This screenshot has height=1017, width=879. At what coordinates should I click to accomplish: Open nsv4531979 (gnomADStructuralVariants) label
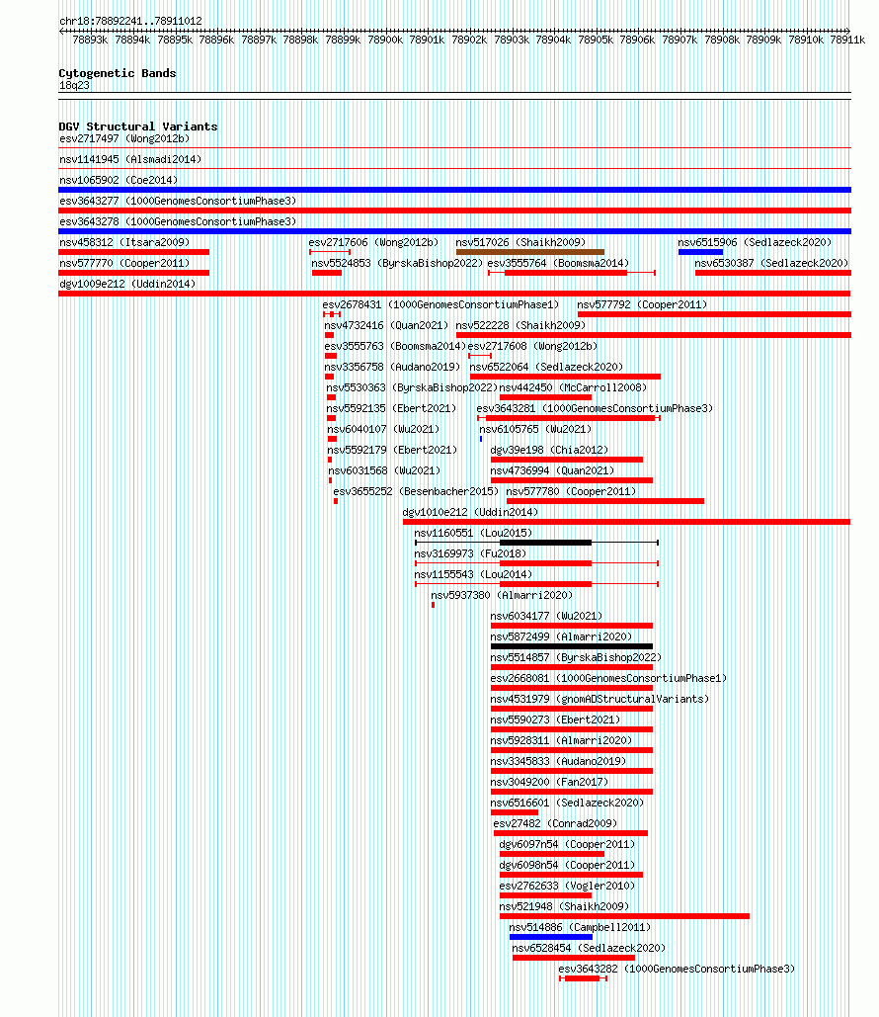[x=599, y=699]
